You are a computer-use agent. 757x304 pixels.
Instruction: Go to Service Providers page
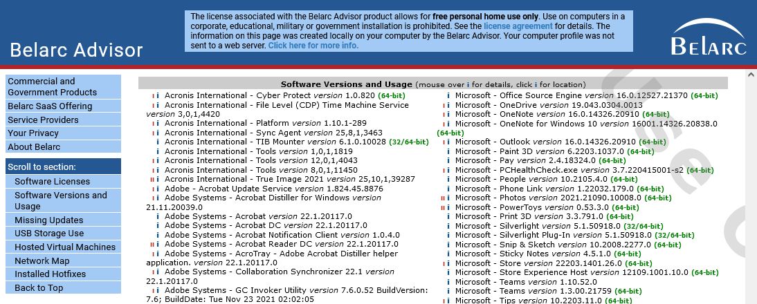click(63, 120)
